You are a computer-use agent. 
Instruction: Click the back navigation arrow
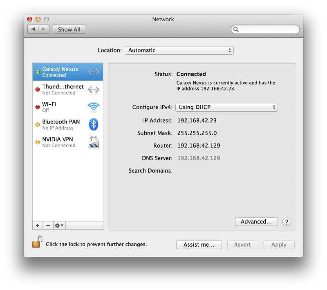tap(33, 29)
